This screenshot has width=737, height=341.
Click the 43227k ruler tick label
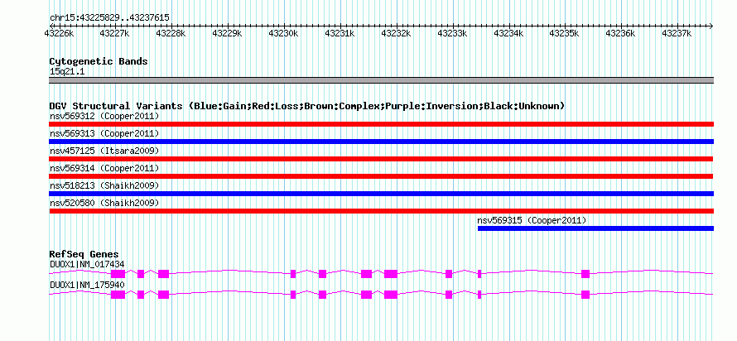click(x=115, y=34)
